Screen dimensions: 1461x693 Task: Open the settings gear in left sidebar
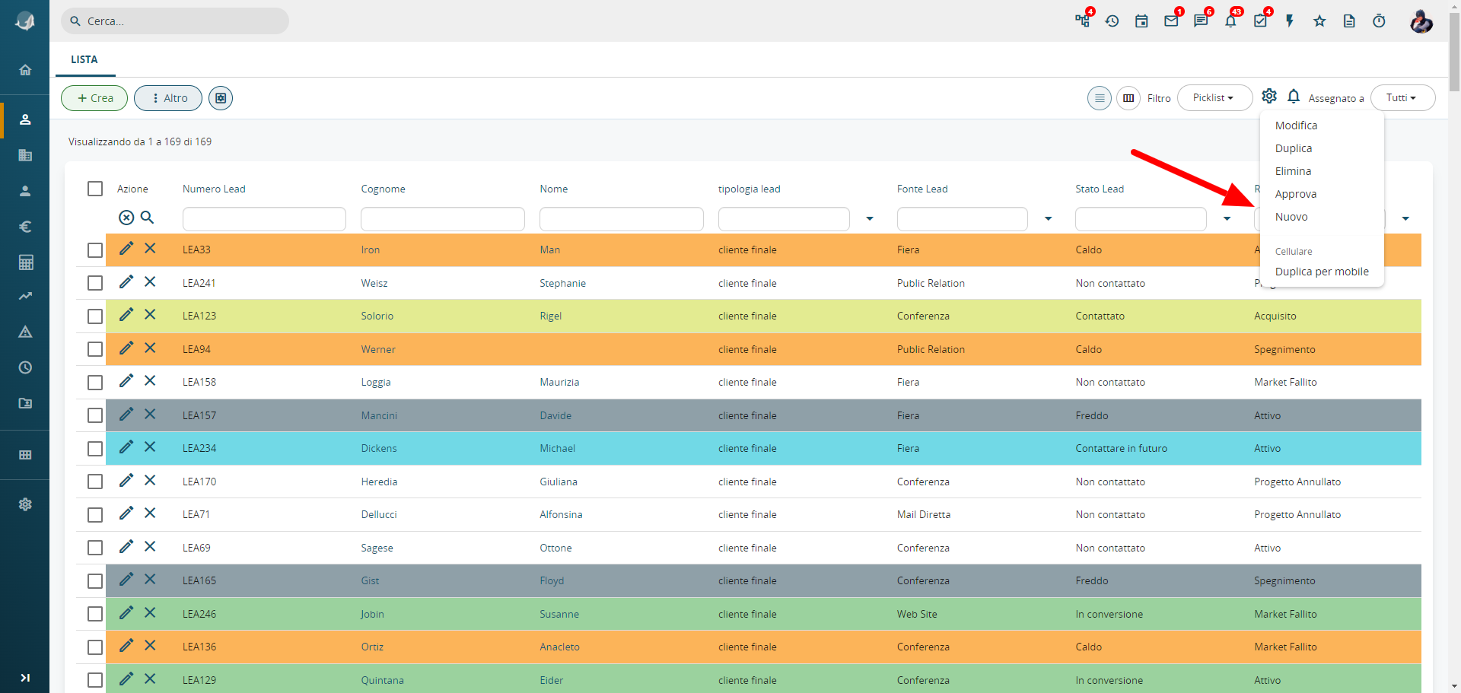[x=25, y=504]
